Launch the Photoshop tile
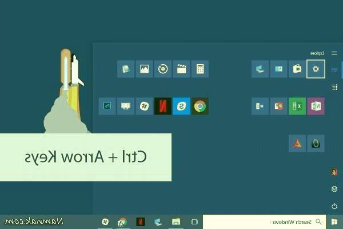This screenshot has height=229, width=343. click(x=107, y=106)
